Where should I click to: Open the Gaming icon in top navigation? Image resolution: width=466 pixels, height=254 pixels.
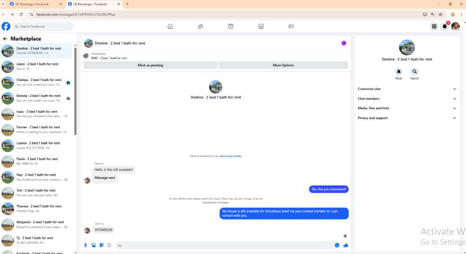pyautogui.click(x=291, y=26)
